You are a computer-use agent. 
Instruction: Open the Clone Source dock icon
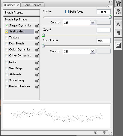click(118, 12)
